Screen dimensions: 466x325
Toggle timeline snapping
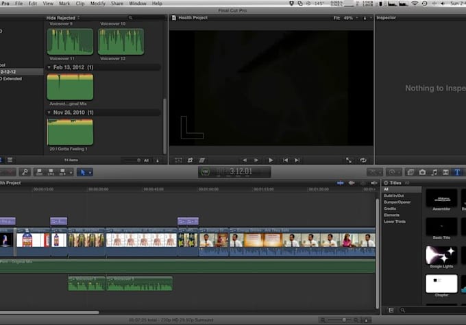pyautogui.click(x=374, y=183)
